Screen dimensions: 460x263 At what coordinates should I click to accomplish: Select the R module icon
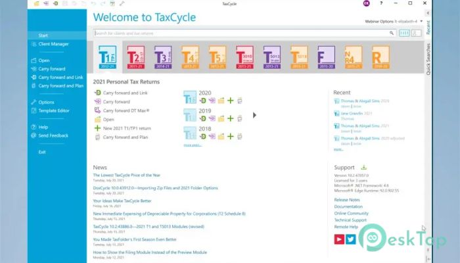pyautogui.click(x=380, y=57)
